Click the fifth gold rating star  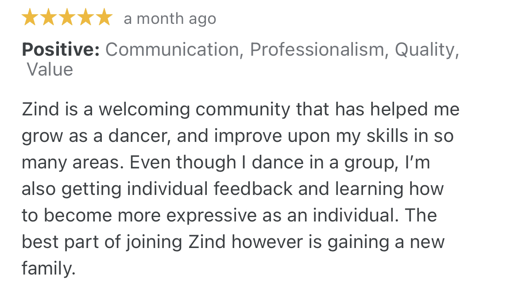click(x=104, y=17)
